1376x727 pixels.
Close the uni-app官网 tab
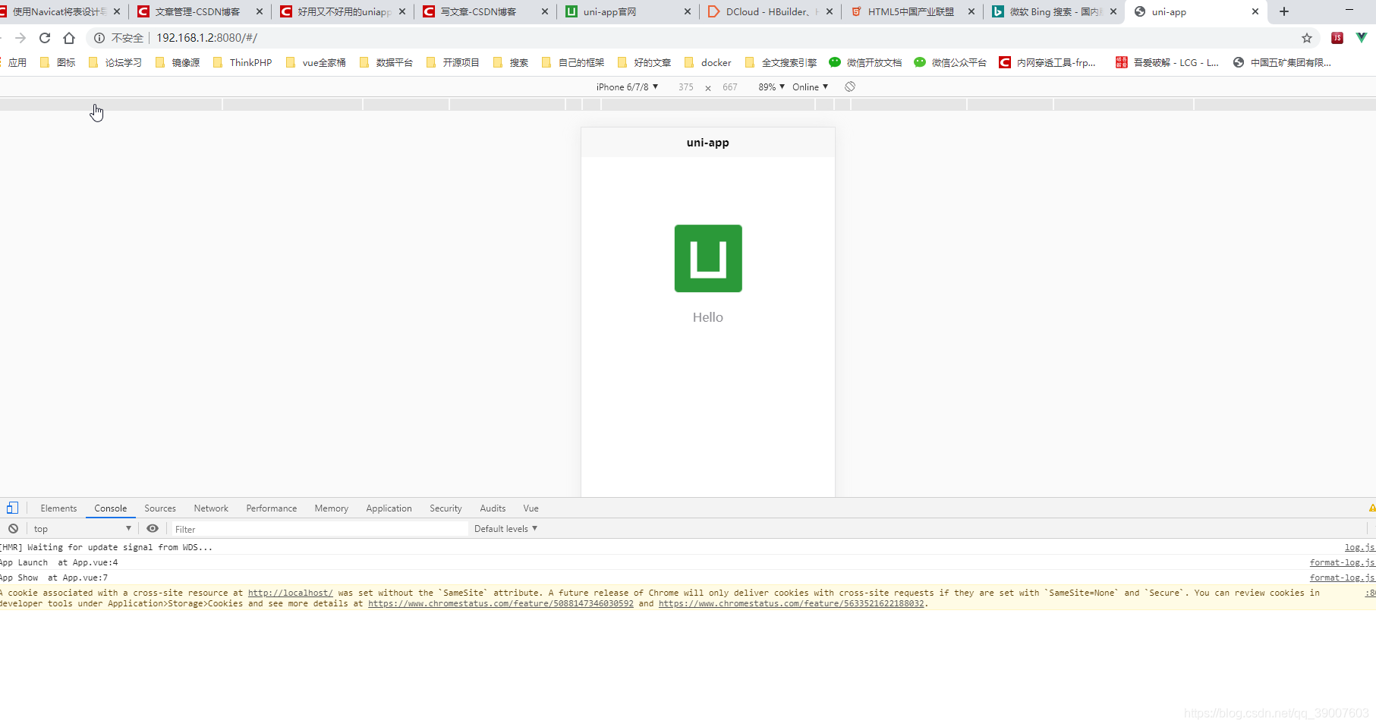click(688, 11)
